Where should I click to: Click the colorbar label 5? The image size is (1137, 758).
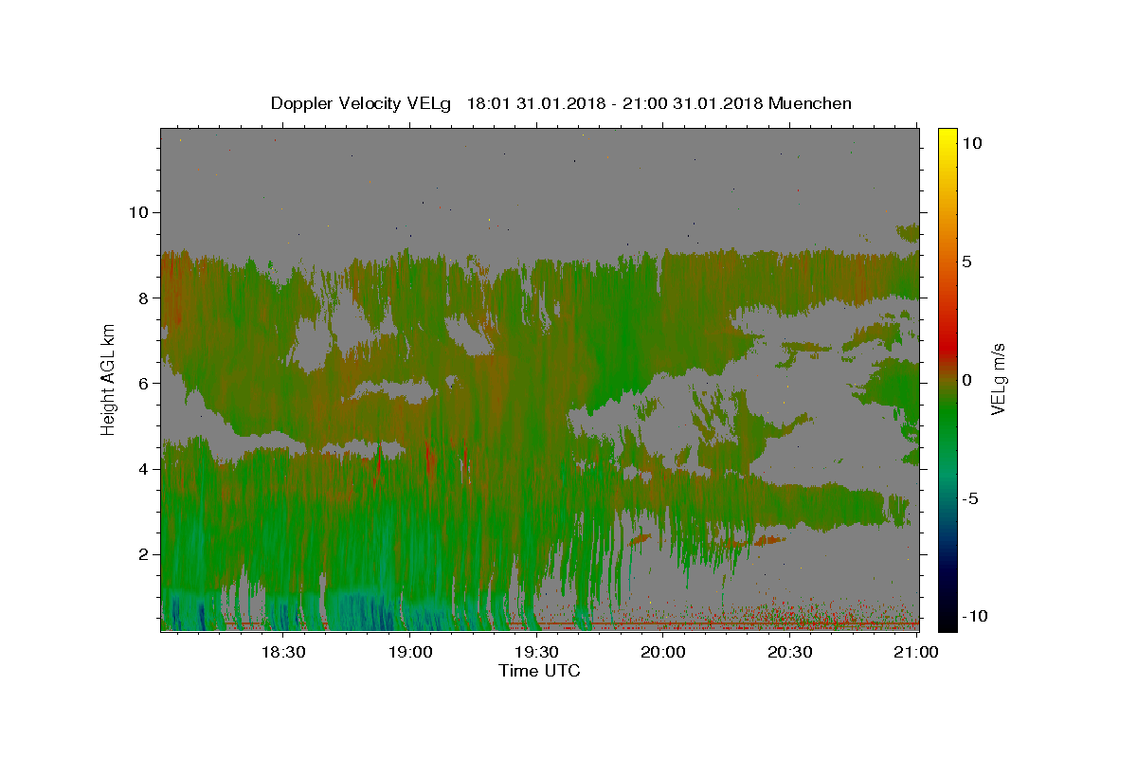point(966,262)
